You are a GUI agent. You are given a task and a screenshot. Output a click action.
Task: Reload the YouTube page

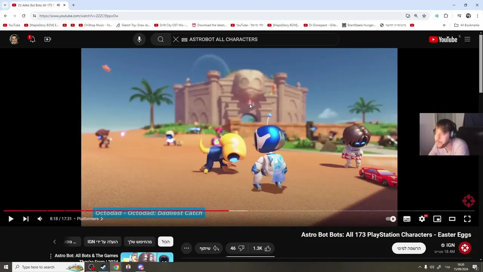[23, 16]
